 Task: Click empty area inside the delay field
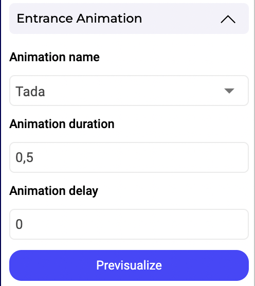pos(135,224)
